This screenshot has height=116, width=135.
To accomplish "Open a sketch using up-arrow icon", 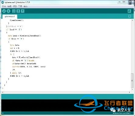I will click(18, 11).
